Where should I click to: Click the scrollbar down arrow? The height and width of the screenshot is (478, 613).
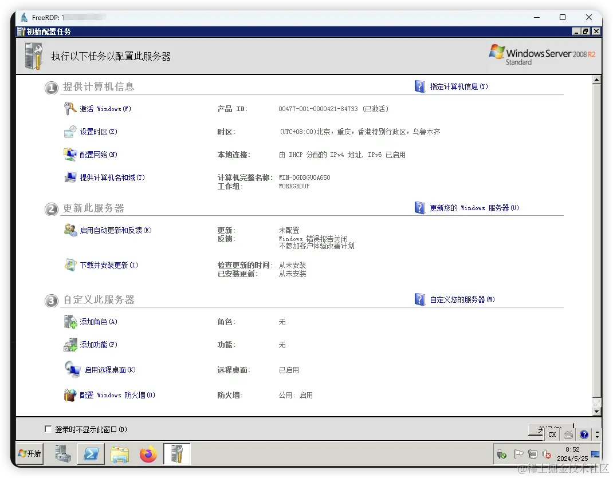tap(596, 411)
